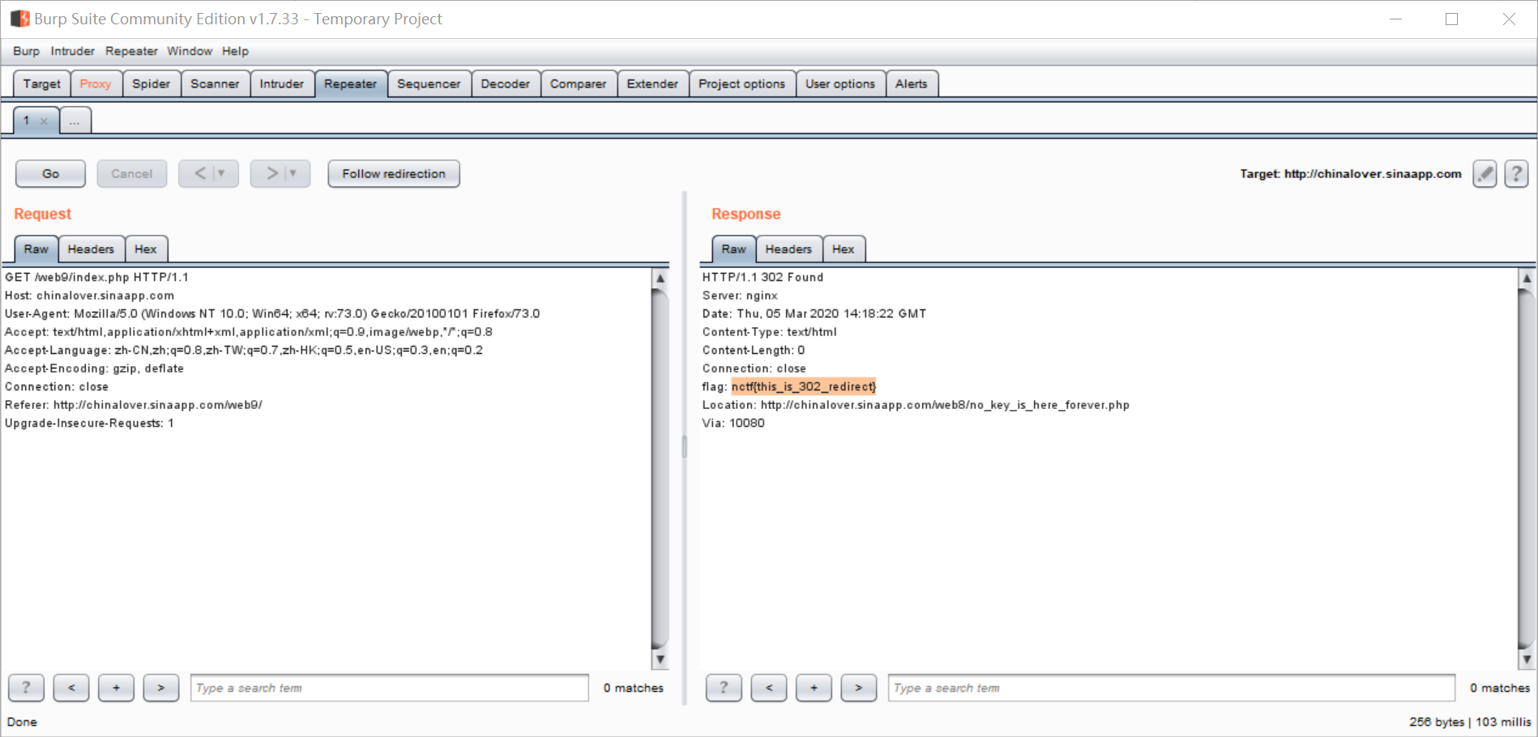This screenshot has width=1538, height=737.
Task: Add a new Repeater tab with the ellipsis tab
Action: [75, 121]
